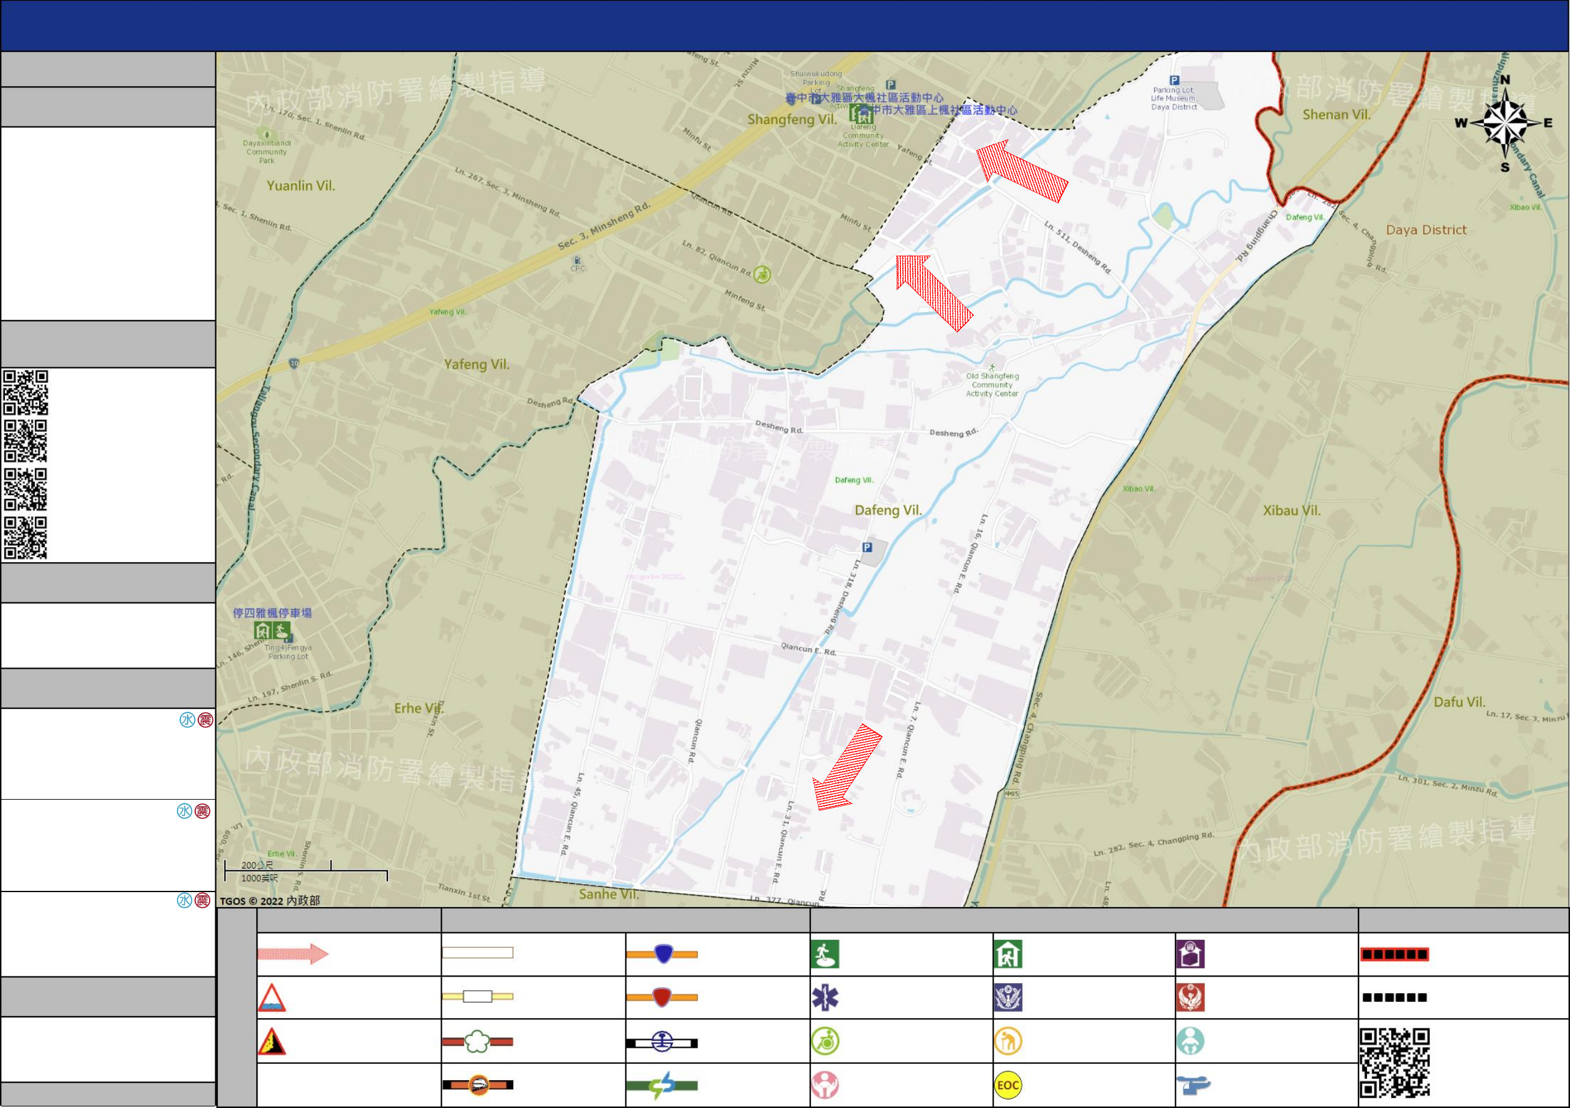The image size is (1570, 1108).
Task: Click the compass rose on the map
Action: pyautogui.click(x=1505, y=123)
